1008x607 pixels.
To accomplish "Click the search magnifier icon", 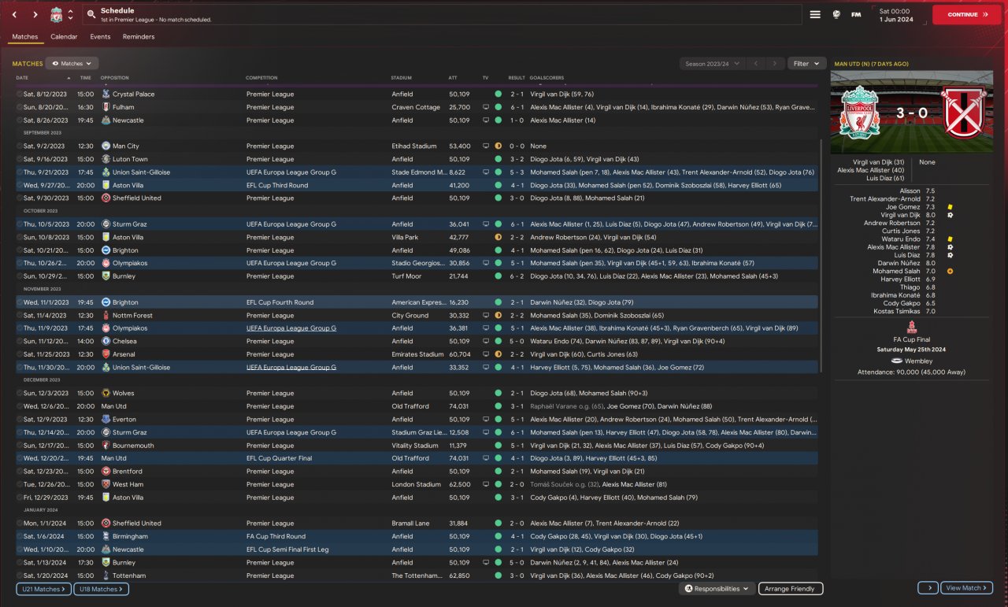I will click(x=91, y=14).
